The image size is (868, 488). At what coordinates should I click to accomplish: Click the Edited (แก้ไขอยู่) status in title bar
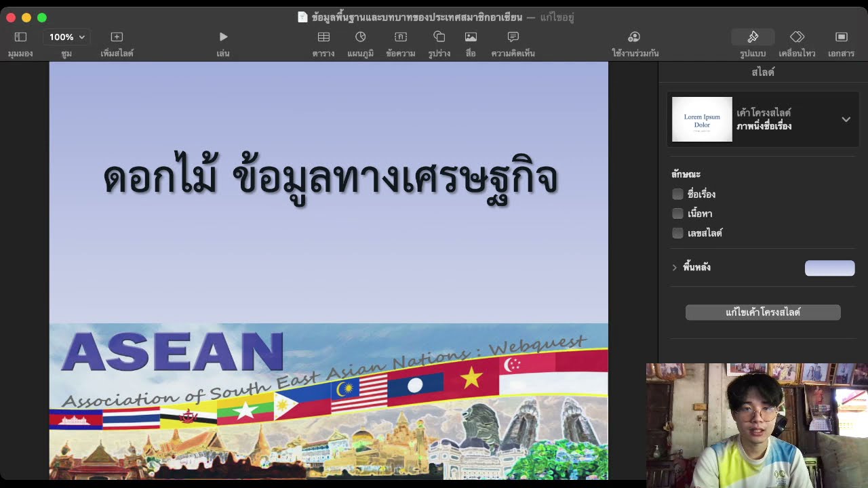click(x=557, y=17)
